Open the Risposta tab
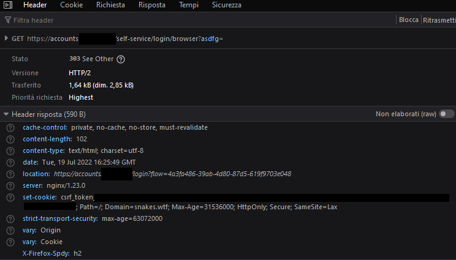456x260 pixels. point(152,5)
